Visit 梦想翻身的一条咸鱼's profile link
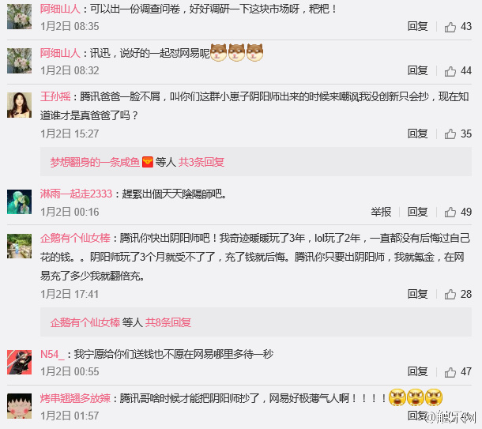This screenshot has width=482, height=429. tap(95, 162)
